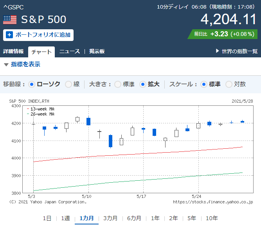Viewport: 261px width, 226px height.
Task: Click the 4300 price axis label
Action: click(16, 106)
